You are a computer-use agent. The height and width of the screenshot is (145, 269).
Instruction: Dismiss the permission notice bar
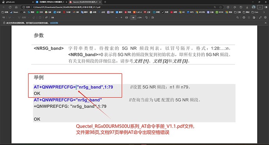(265, 23)
